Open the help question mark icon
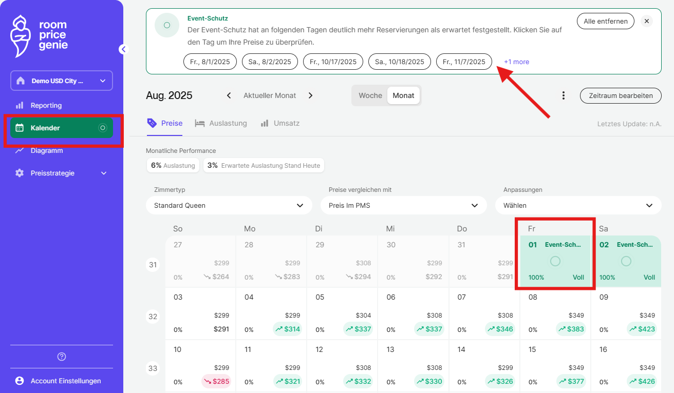The height and width of the screenshot is (393, 674). [62, 357]
